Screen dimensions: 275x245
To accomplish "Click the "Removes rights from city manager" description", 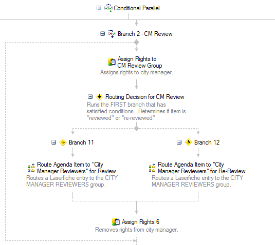I will pos(137,230).
